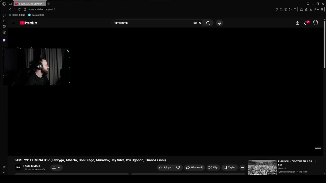Go back to the previous page
Screen dimensions: 326x183
point(10,9)
